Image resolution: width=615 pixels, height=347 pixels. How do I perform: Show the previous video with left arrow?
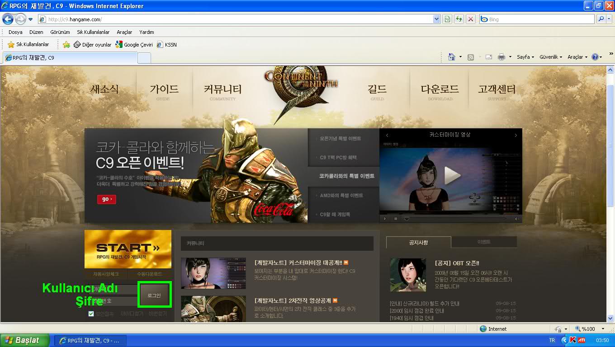point(387,135)
